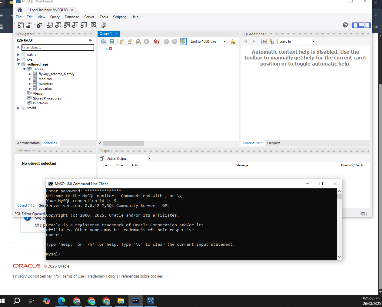The height and width of the screenshot is (307, 382).
Task: Go back in SQL Additions help
Action: [245, 42]
